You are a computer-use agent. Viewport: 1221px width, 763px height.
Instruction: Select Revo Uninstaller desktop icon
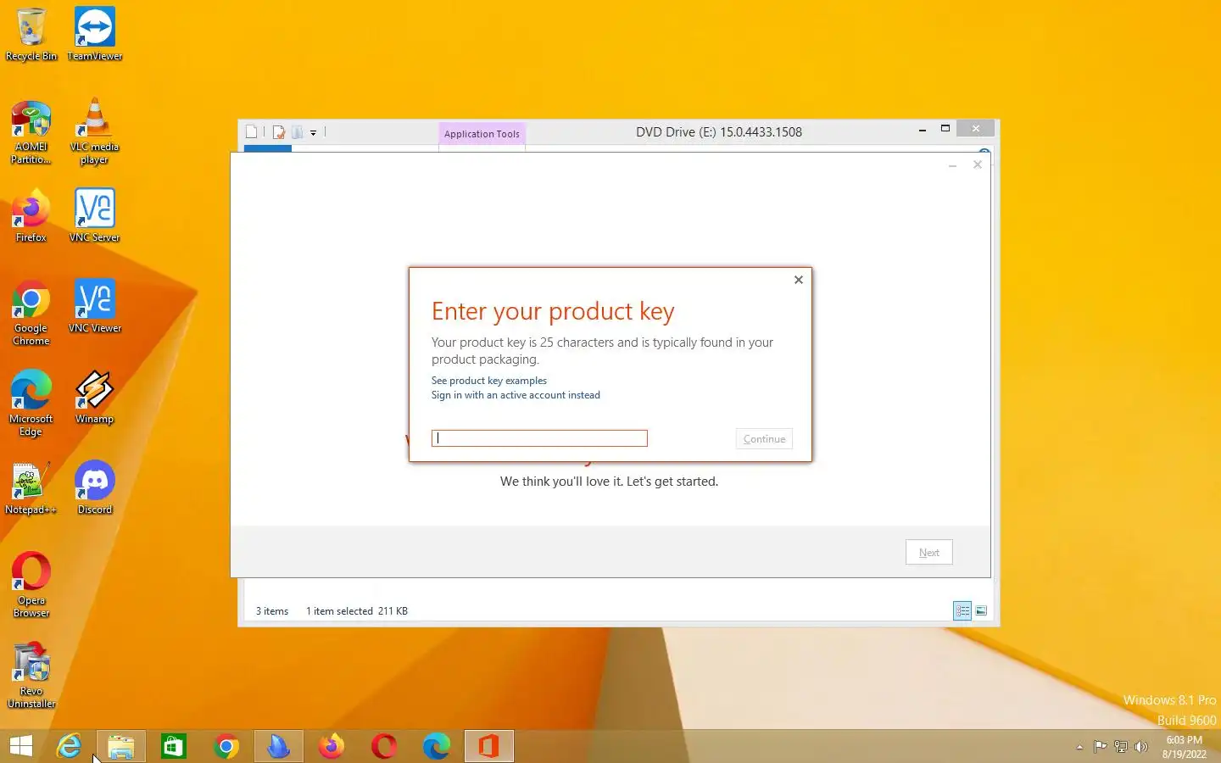[x=31, y=676]
